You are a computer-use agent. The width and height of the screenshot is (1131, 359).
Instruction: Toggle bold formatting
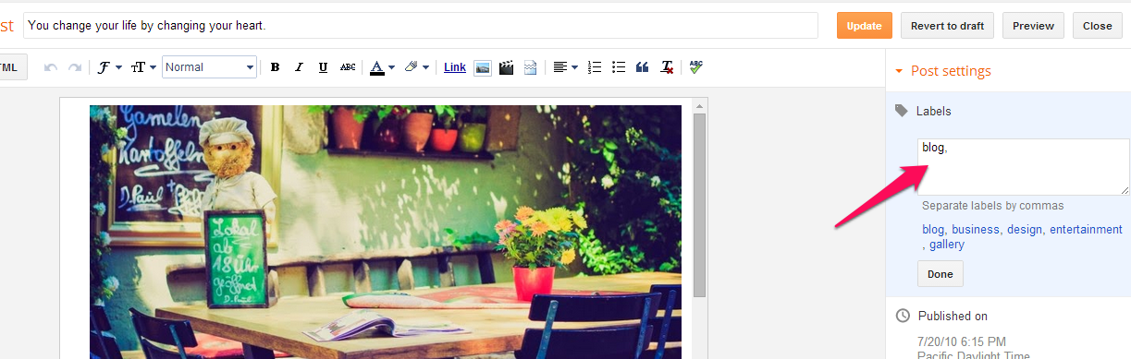[275, 67]
